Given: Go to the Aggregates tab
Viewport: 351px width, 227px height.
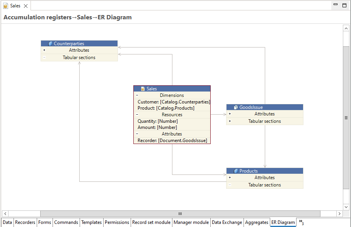Looking at the screenshot, I should pyautogui.click(x=257, y=222).
